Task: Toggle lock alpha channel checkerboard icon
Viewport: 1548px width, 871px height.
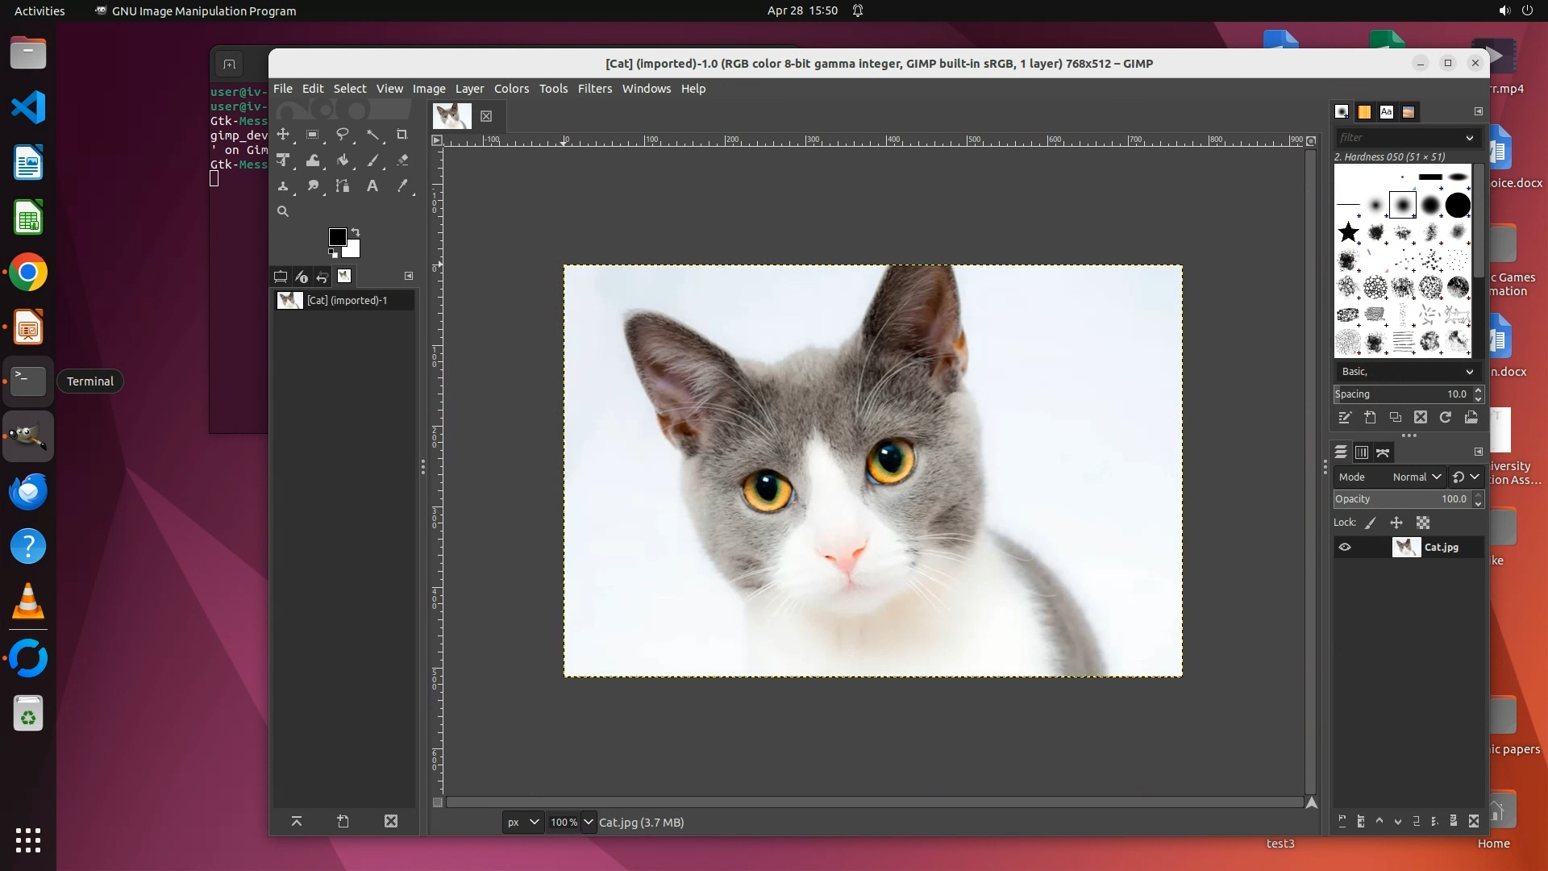Action: [x=1423, y=523]
